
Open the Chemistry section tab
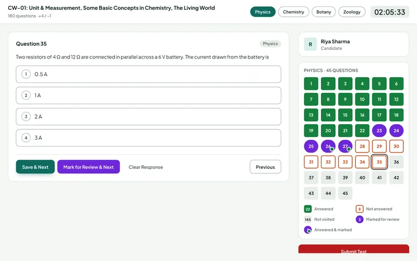point(294,12)
